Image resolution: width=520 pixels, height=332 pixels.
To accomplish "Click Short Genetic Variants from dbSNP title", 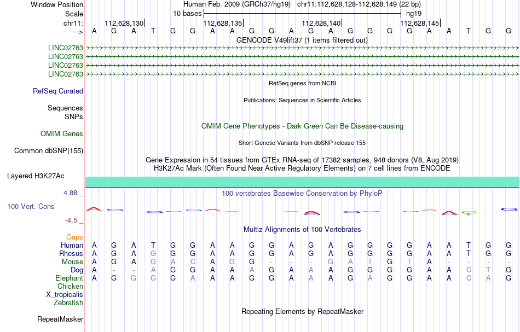I will (x=302, y=143).
